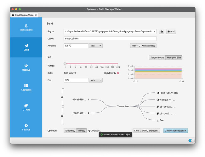The height and width of the screenshot is (157, 205).
Task: Open the Fee unit sats dropdown
Action: 96,80
